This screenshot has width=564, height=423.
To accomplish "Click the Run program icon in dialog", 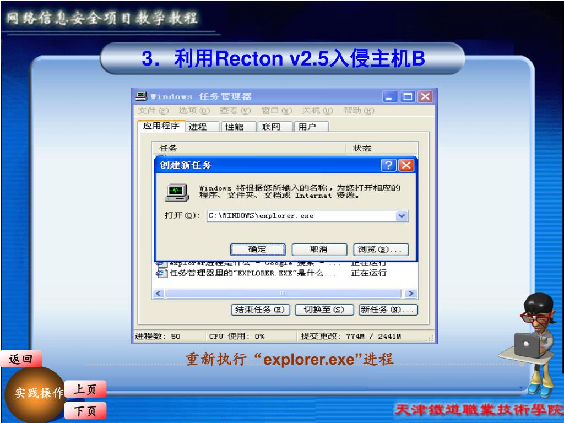I will pos(177,193).
